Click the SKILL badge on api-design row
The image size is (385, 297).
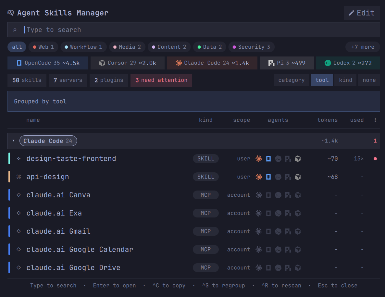click(x=206, y=177)
